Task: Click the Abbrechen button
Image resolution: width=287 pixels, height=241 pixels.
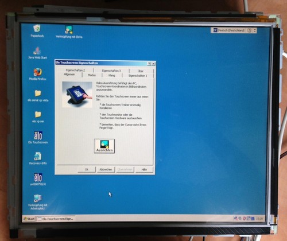Action: coord(106,169)
